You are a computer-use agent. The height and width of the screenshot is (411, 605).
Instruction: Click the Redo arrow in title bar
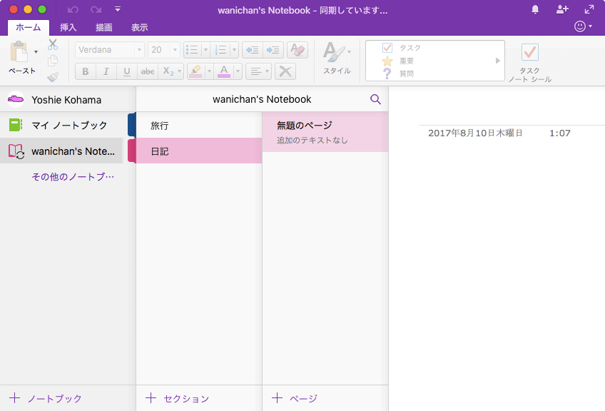tap(96, 9)
